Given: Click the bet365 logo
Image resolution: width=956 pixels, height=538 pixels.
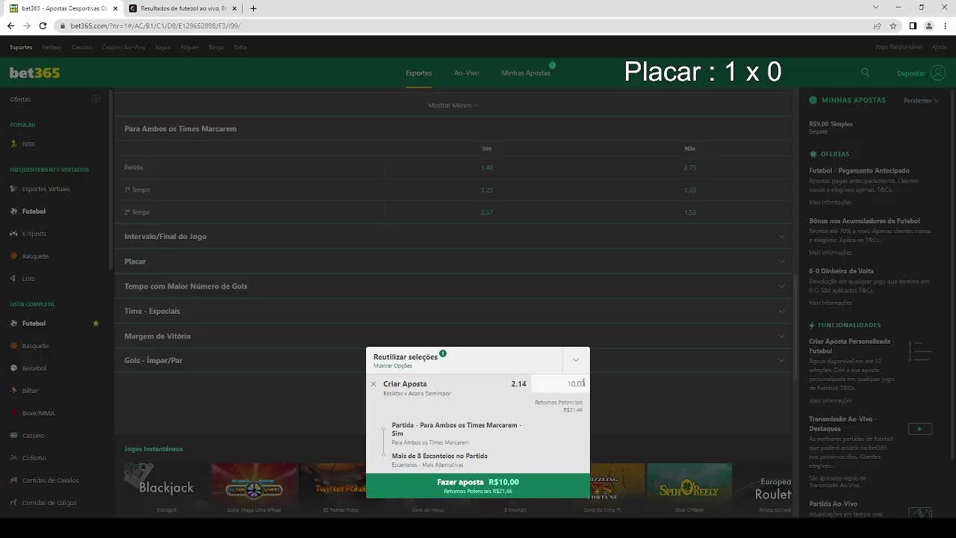Looking at the screenshot, I should (x=34, y=72).
